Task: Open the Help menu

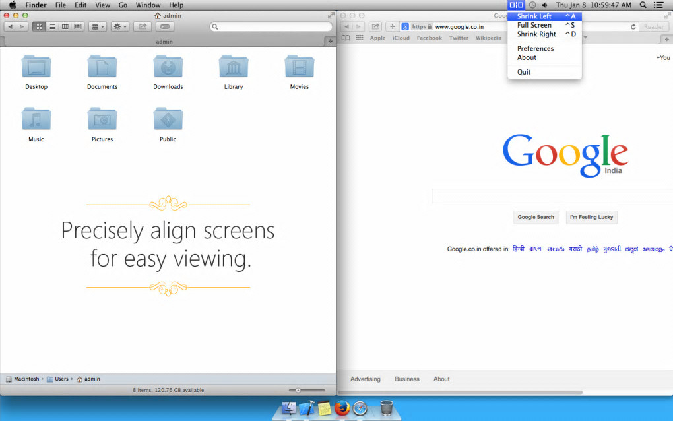Action: pos(176,5)
